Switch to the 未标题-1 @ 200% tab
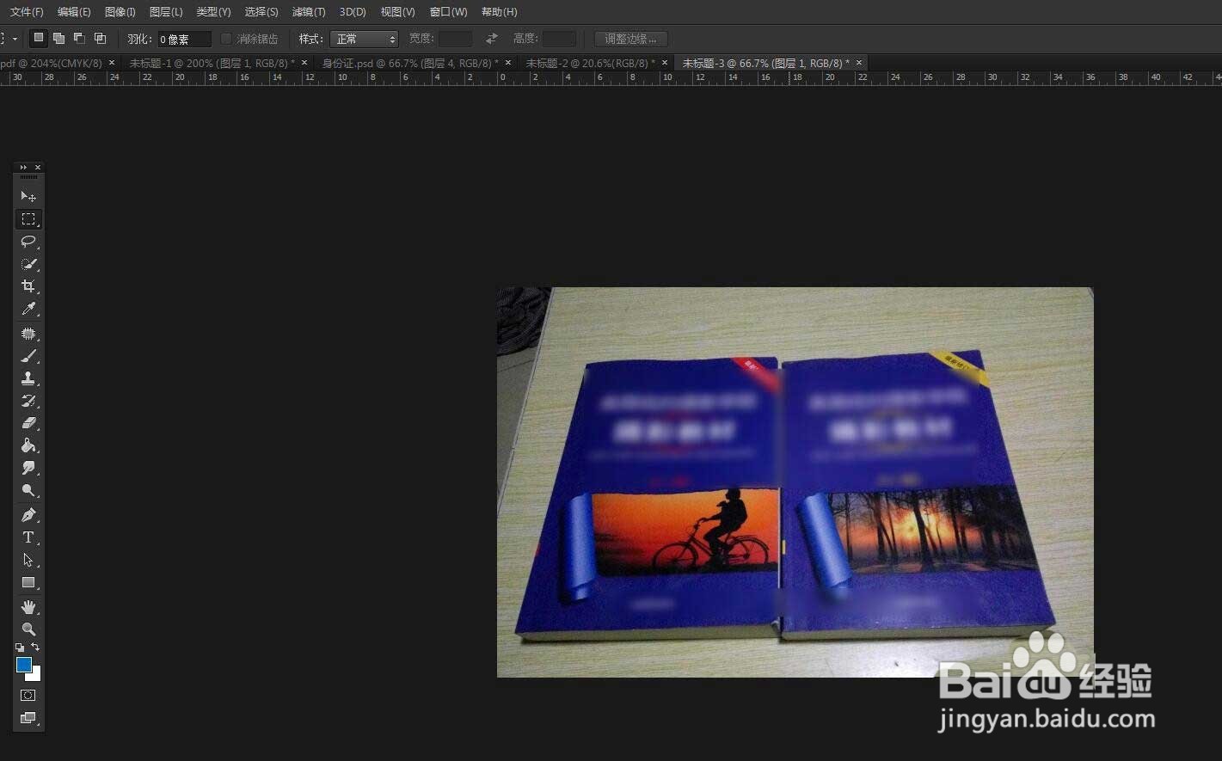The image size is (1222, 761). 212,63
